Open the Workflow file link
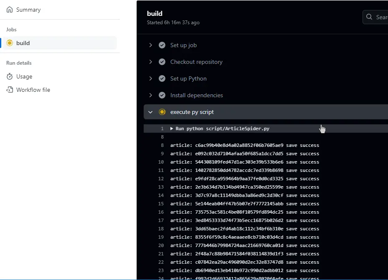The image size is (388, 280). pyautogui.click(x=33, y=90)
